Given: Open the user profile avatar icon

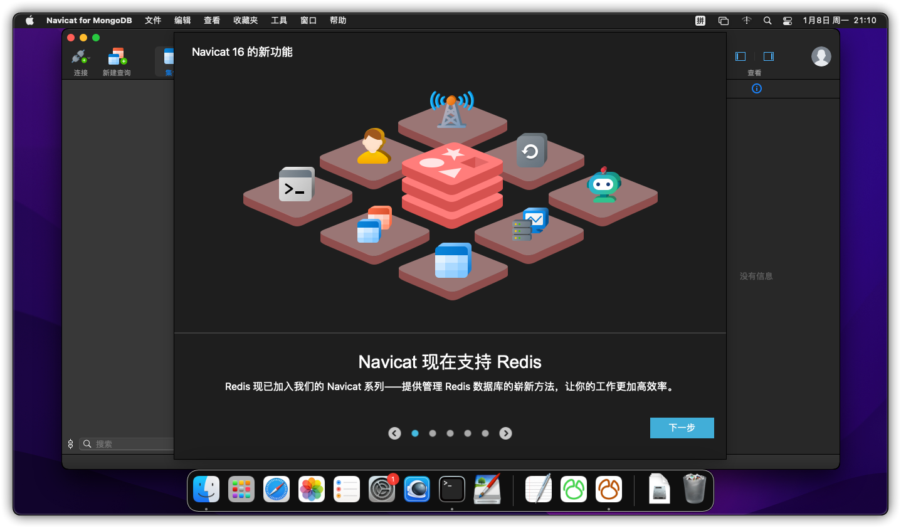Looking at the screenshot, I should (x=821, y=56).
